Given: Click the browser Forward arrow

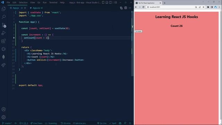Looking at the screenshot, I should (x=139, y=7).
